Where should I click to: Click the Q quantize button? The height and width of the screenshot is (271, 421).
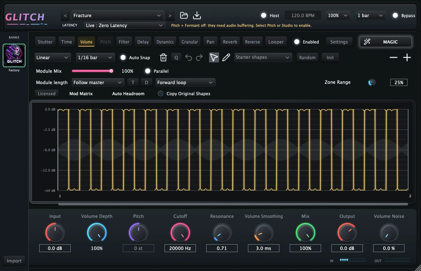(x=176, y=57)
